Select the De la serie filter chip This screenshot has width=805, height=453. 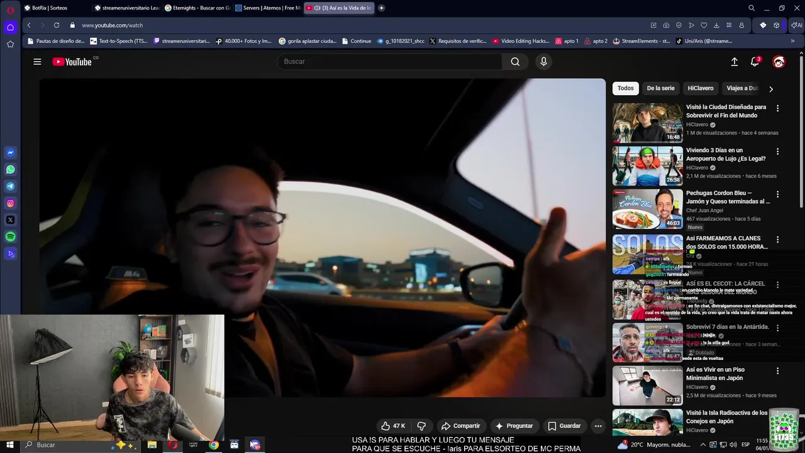660,88
